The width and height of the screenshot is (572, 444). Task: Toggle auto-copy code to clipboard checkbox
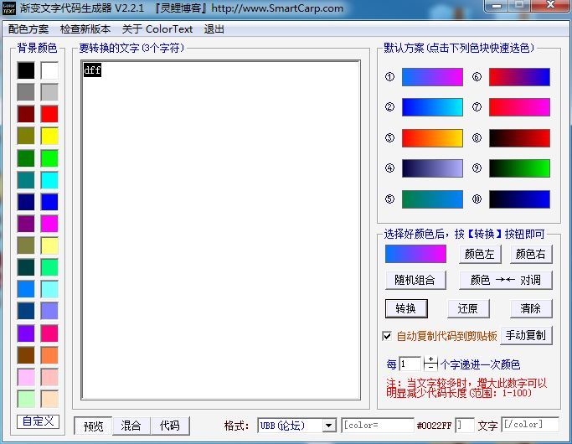pos(387,336)
